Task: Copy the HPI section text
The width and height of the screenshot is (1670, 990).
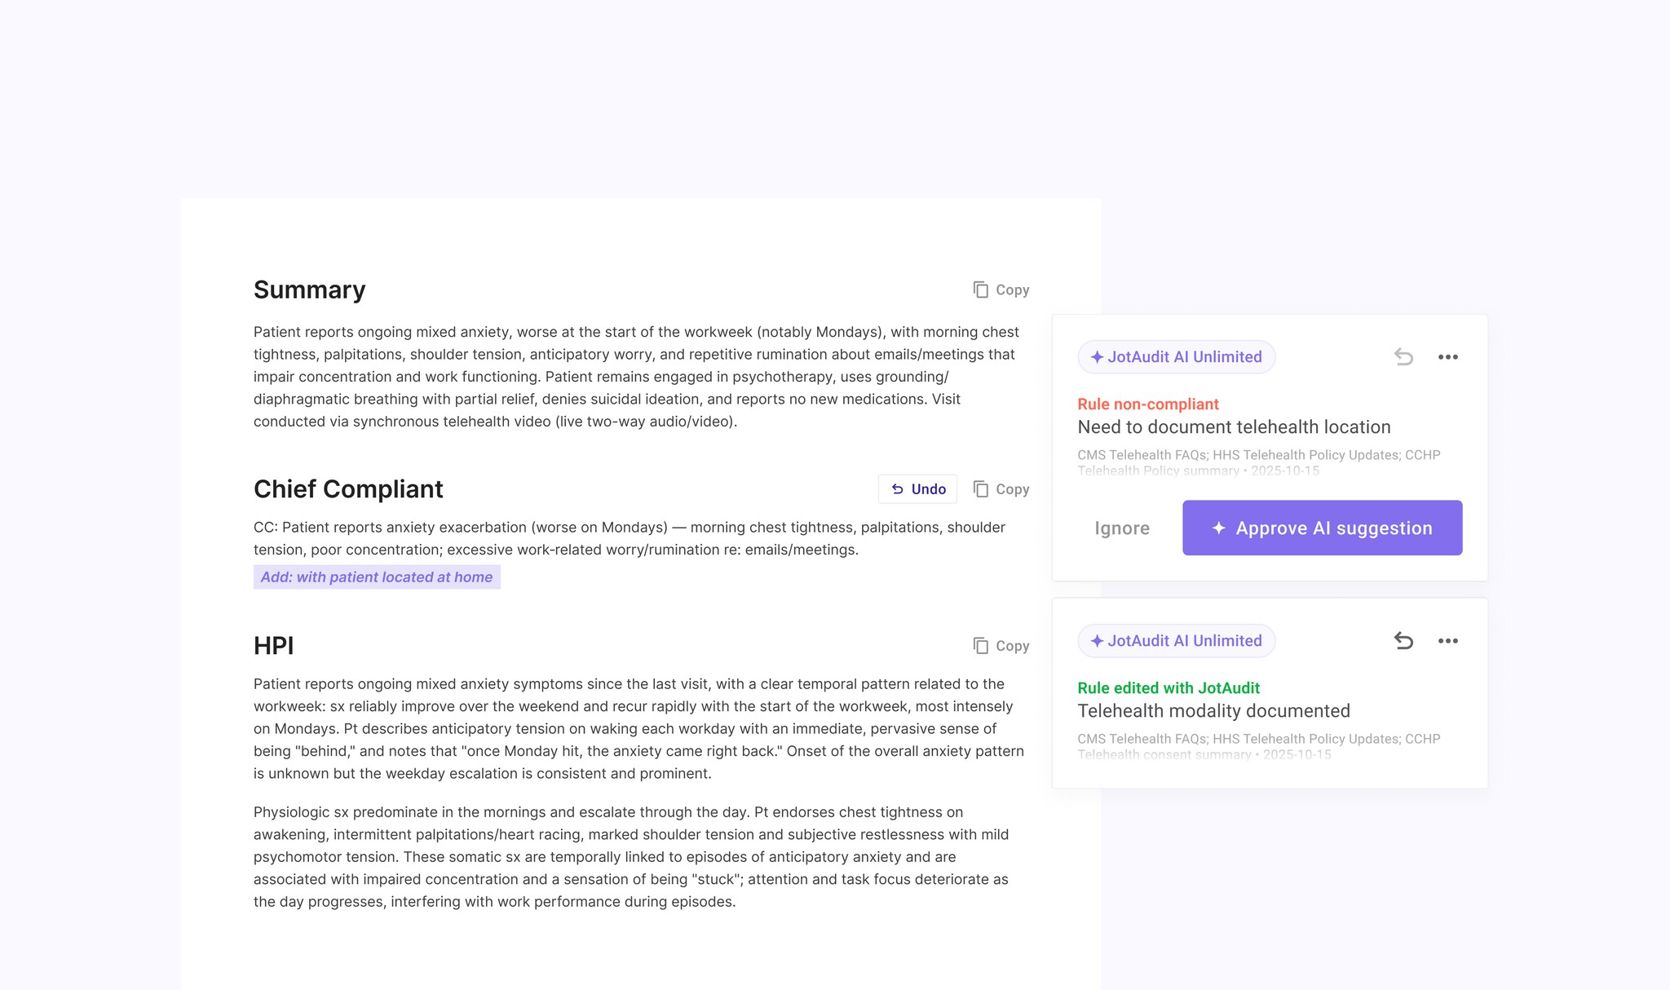Action: pyautogui.click(x=1001, y=645)
